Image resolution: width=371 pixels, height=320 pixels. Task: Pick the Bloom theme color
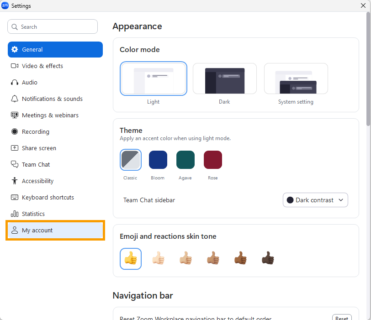click(x=158, y=160)
